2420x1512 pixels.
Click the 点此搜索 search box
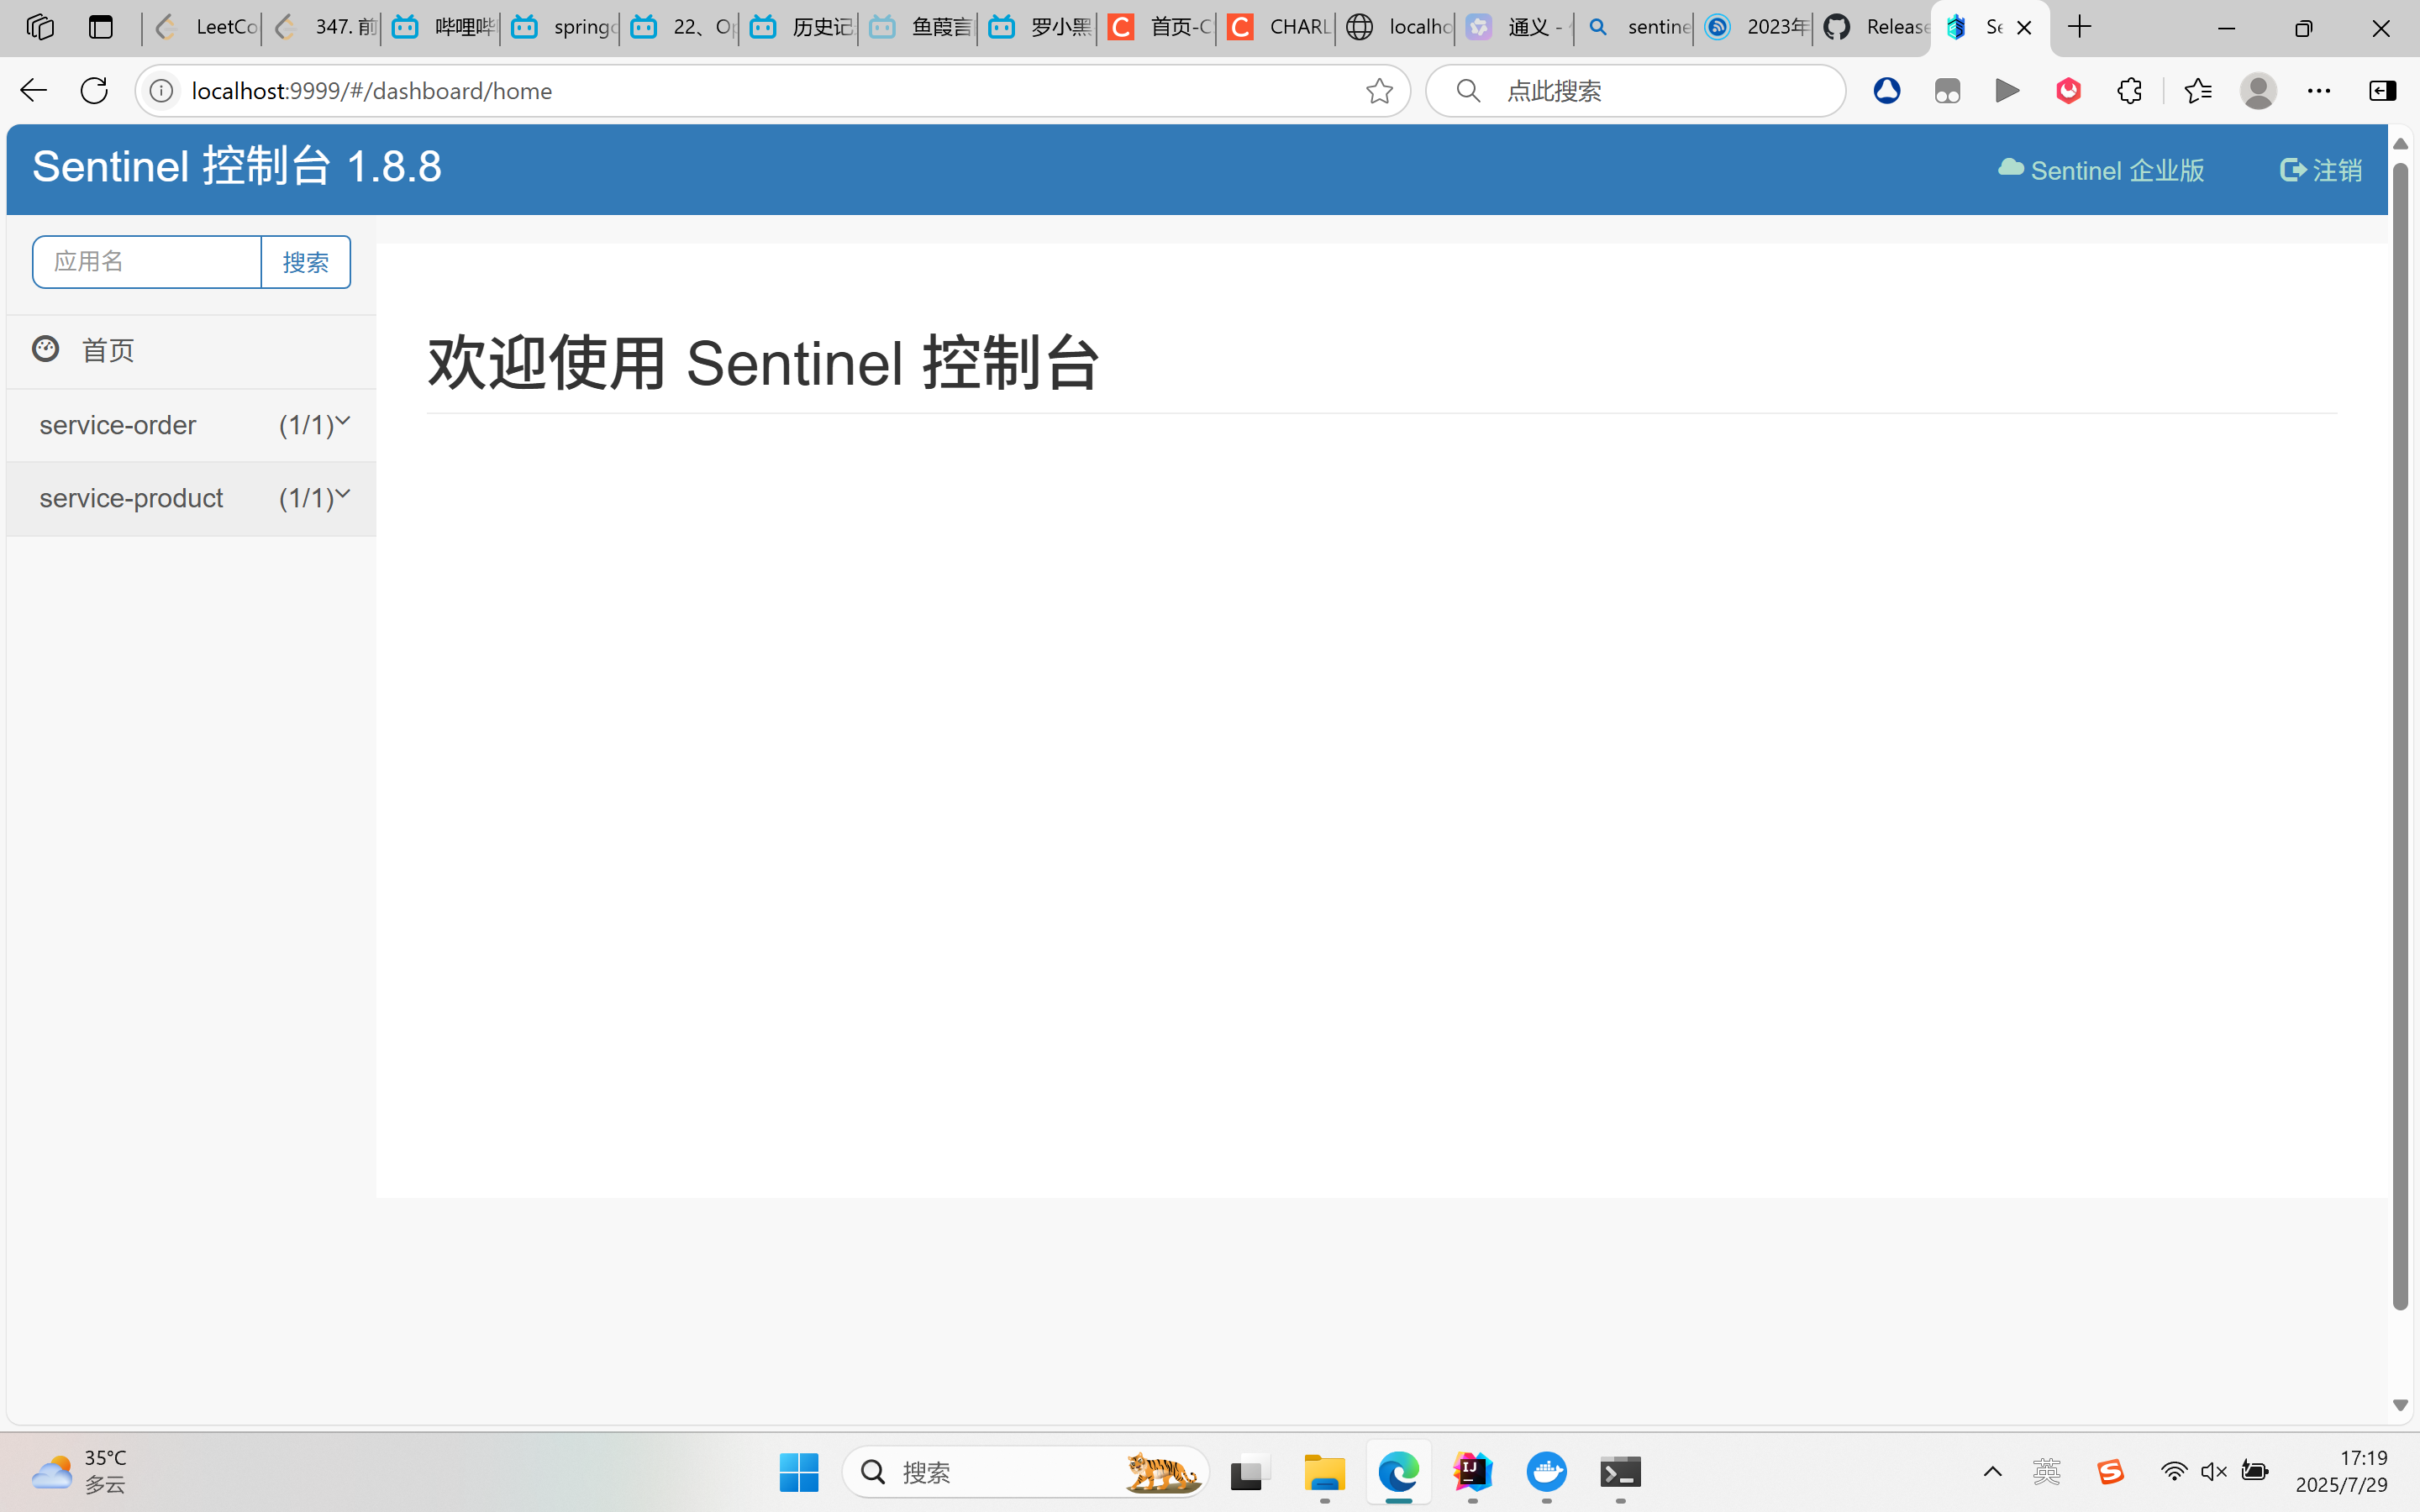(1636, 91)
